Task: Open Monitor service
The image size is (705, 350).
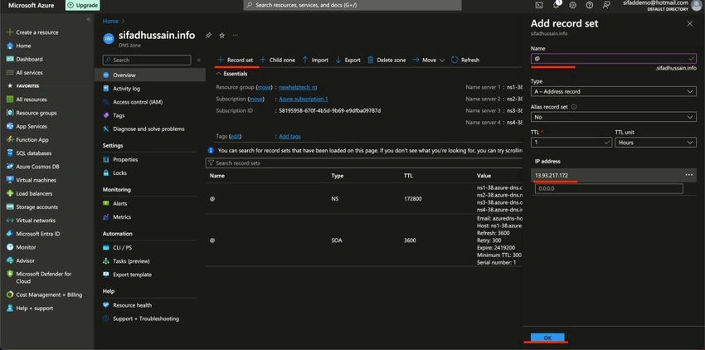Action: 21,247
